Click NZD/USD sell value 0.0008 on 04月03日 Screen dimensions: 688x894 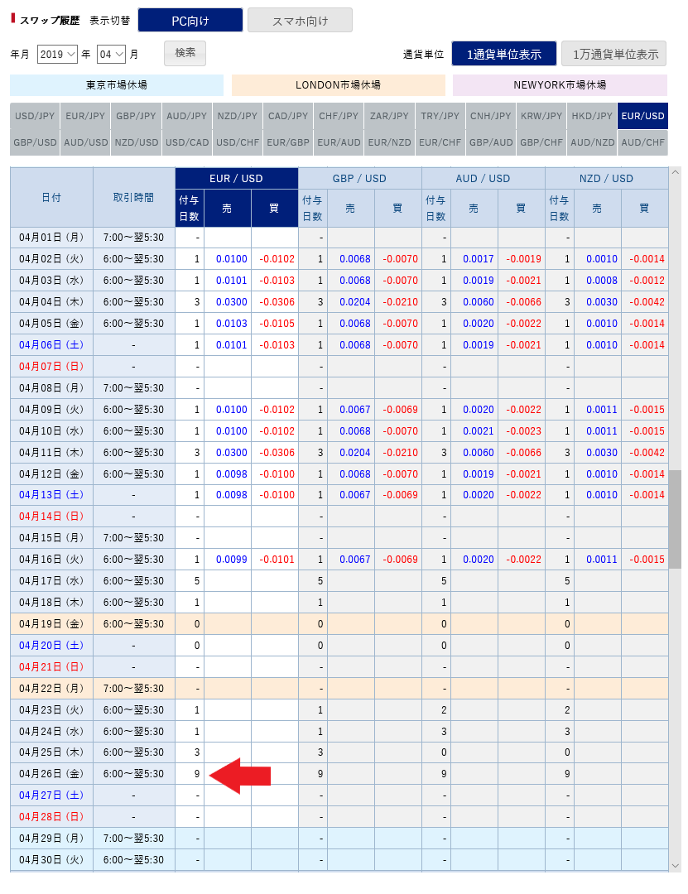click(x=602, y=281)
